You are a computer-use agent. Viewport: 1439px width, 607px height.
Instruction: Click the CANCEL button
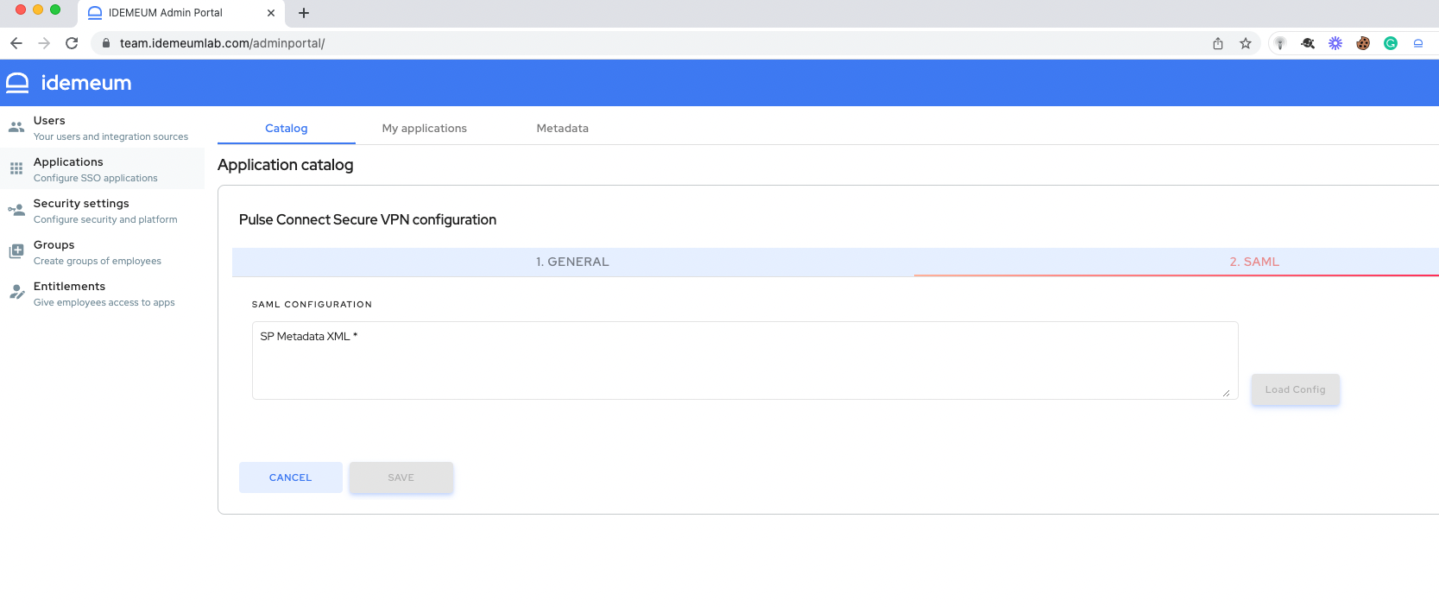[291, 477]
